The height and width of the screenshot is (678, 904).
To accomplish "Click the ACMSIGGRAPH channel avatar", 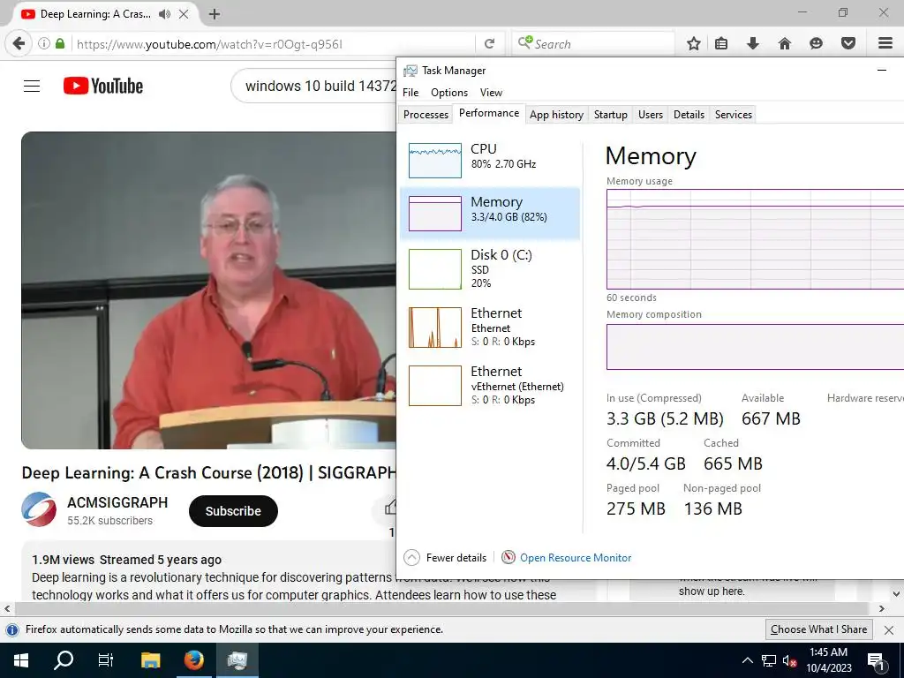I will [x=39, y=509].
